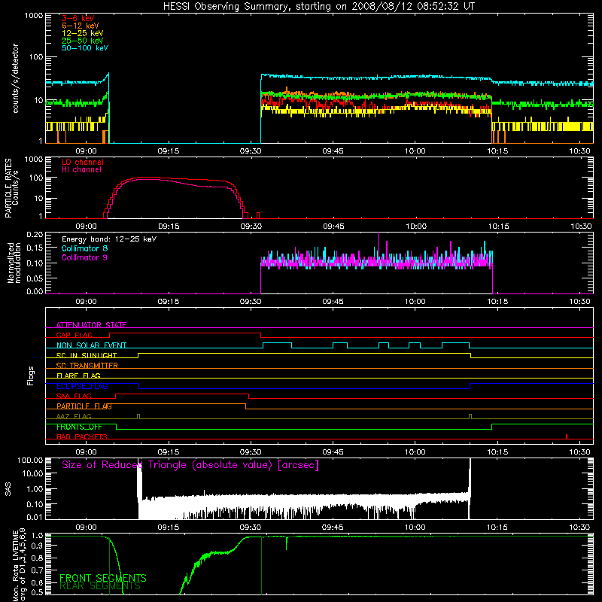The width and height of the screenshot is (602, 602).
Task: Click the SC IN SUNLIGHT flag label
Action: tap(87, 355)
